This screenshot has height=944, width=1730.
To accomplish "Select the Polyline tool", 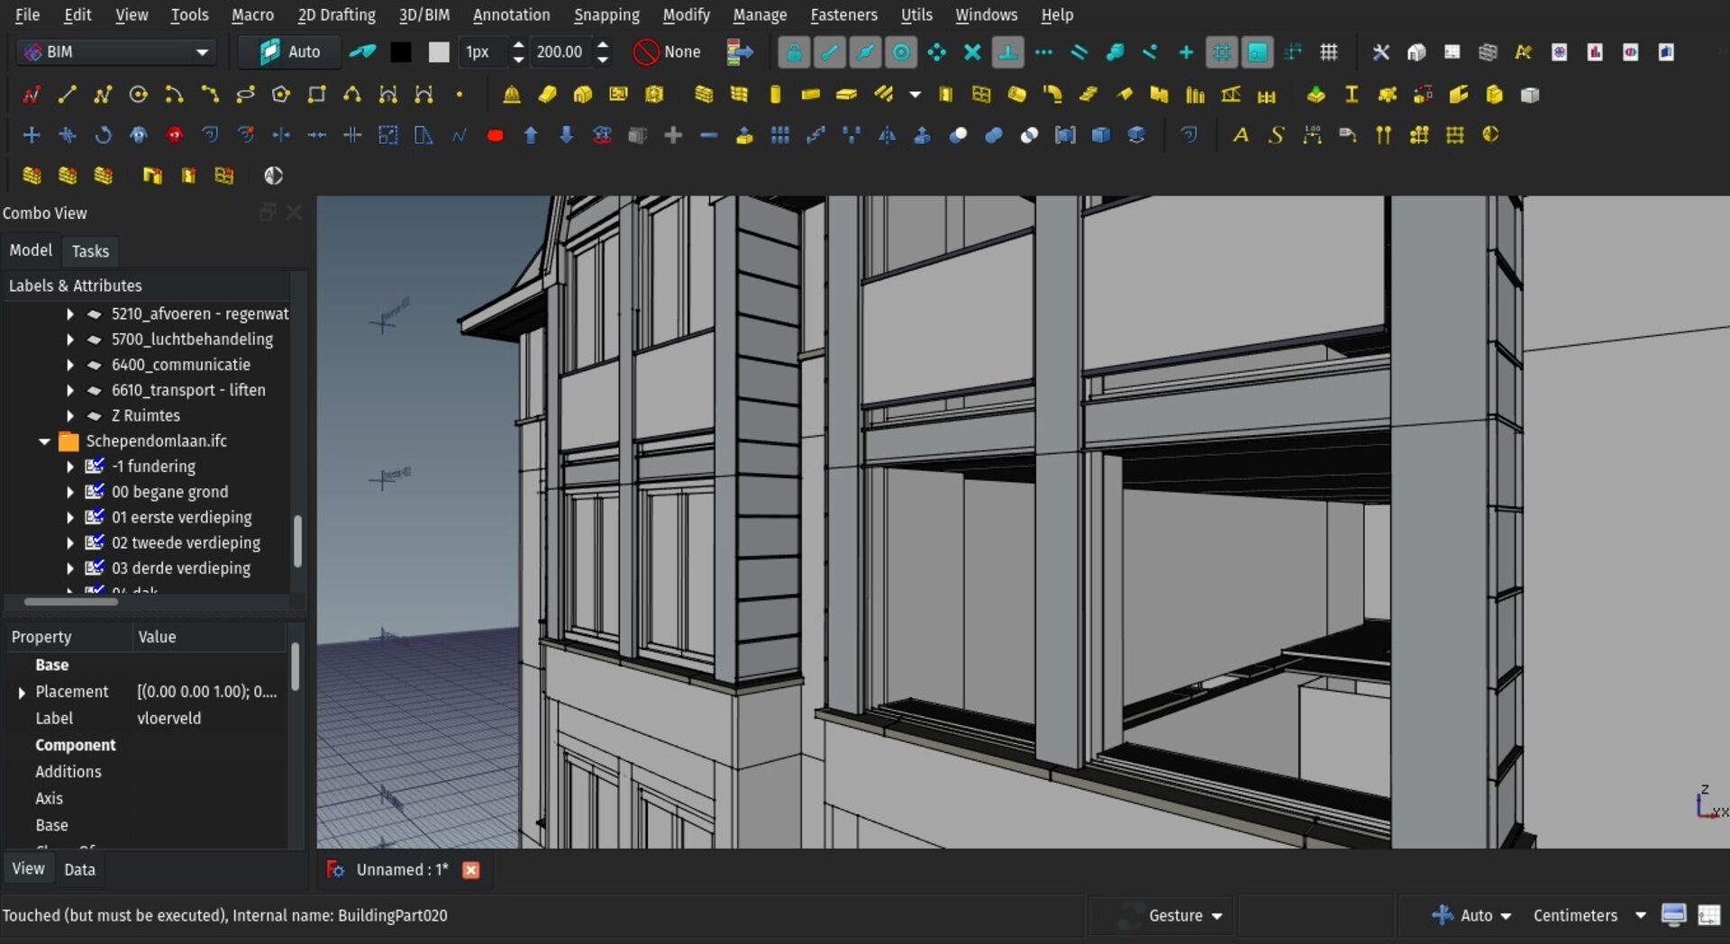I will (103, 95).
